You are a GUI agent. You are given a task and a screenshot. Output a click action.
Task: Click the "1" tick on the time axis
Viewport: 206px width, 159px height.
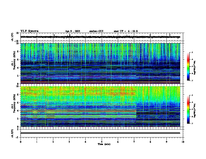pyautogui.click(x=37, y=142)
